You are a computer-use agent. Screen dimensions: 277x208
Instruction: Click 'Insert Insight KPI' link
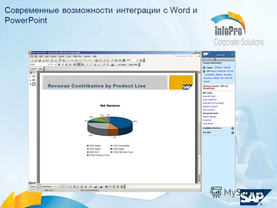click(x=209, y=99)
